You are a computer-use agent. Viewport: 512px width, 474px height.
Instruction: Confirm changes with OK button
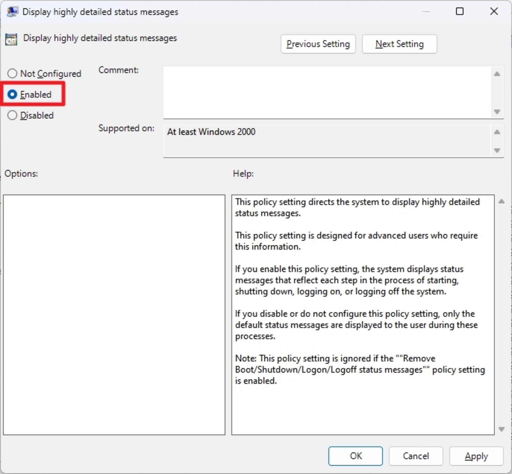355,456
